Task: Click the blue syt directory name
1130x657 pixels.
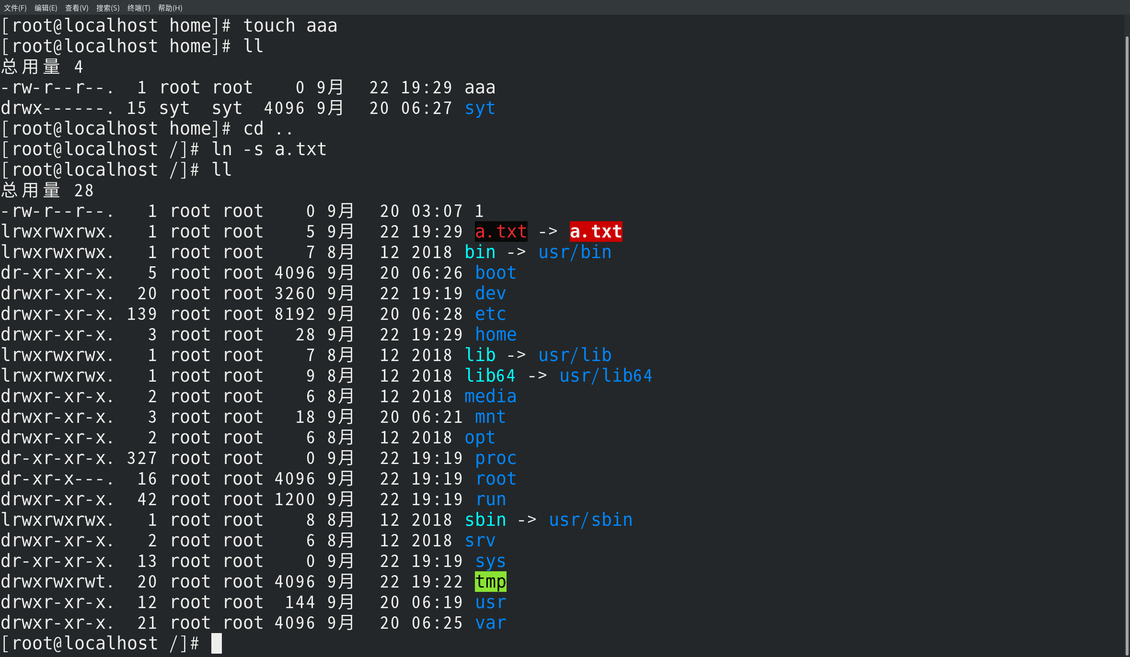Action: click(480, 108)
